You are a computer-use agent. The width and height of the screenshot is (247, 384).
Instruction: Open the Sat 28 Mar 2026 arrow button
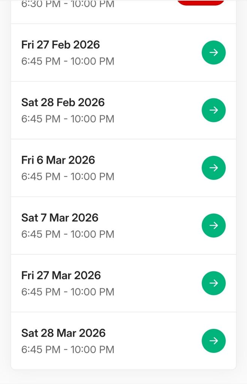[214, 341]
